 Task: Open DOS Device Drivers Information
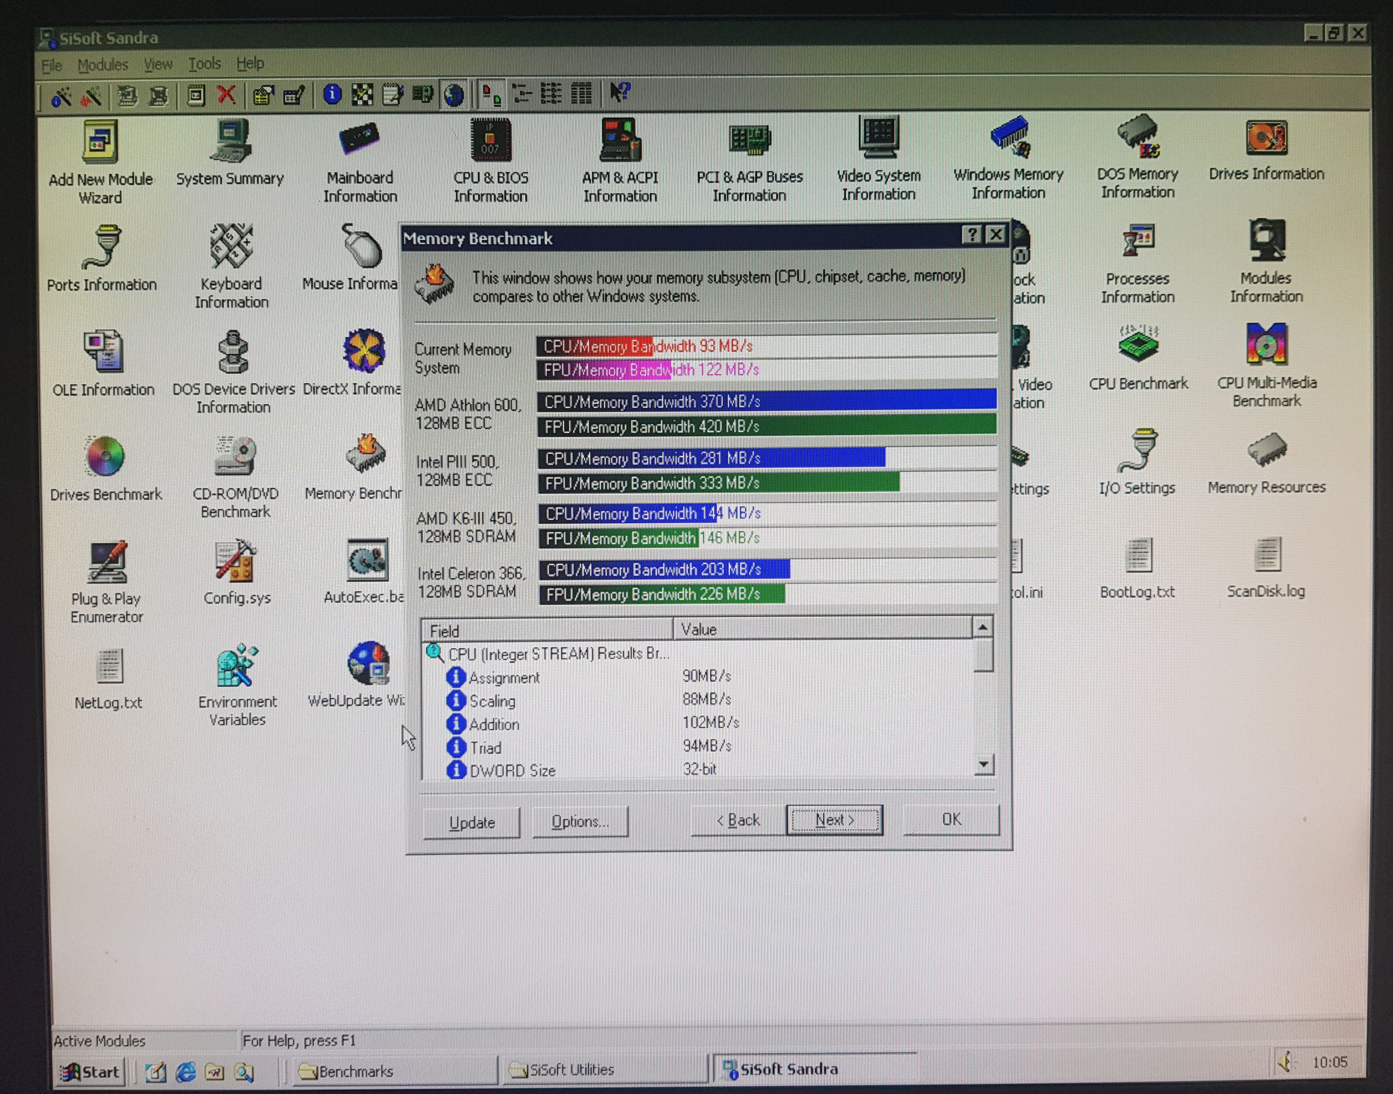tap(234, 373)
